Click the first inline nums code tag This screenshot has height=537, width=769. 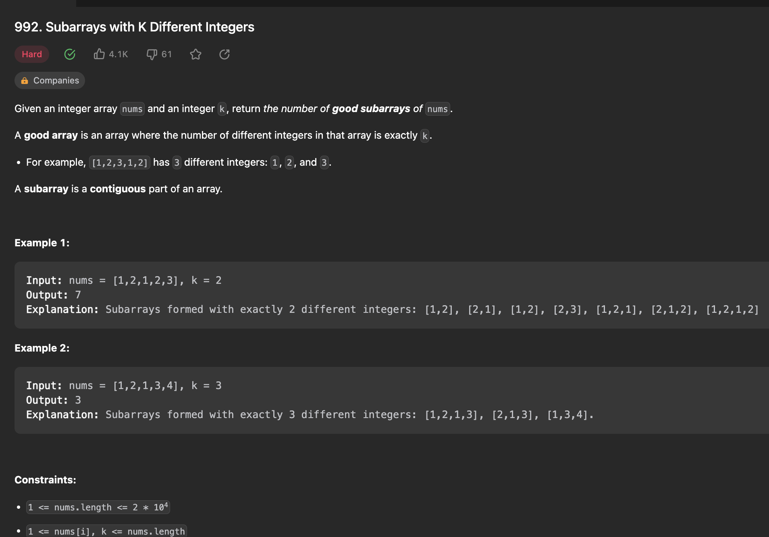point(132,109)
